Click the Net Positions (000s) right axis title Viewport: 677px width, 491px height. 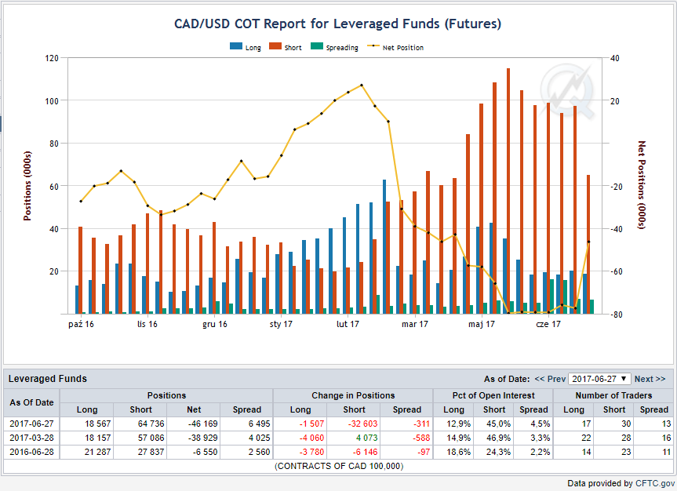(641, 185)
